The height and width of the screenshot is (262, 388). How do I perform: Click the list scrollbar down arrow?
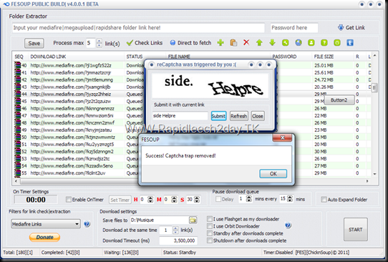(x=374, y=174)
